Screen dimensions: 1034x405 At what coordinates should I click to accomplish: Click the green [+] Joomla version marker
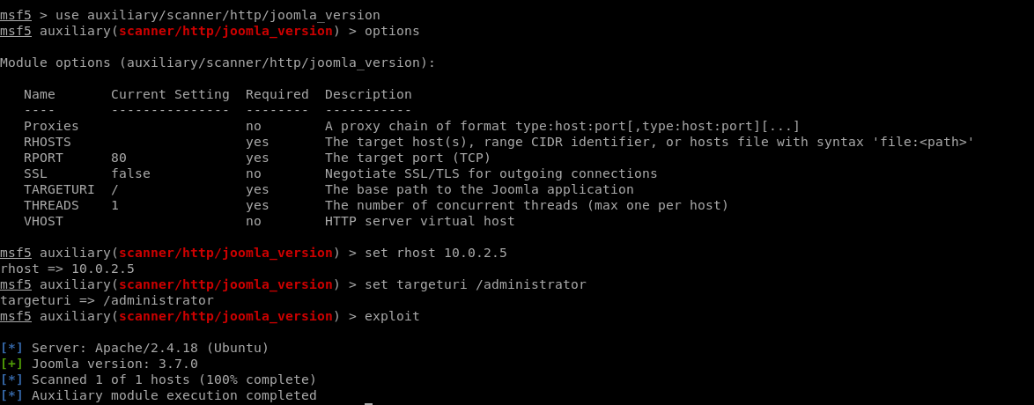coord(11,364)
